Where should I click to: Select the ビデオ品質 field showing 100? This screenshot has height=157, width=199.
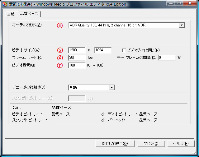[x=77, y=65]
